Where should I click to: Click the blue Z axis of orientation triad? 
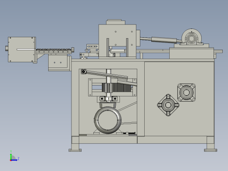[14, 160]
